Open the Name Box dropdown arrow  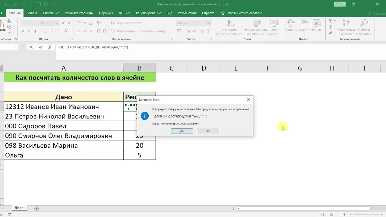[x=16, y=47]
